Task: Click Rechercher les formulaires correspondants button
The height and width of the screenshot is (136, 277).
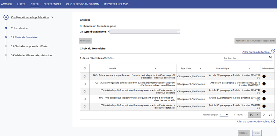Action: click(x=255, y=41)
